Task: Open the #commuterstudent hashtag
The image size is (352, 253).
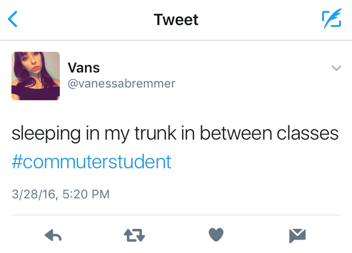Action: tap(91, 162)
